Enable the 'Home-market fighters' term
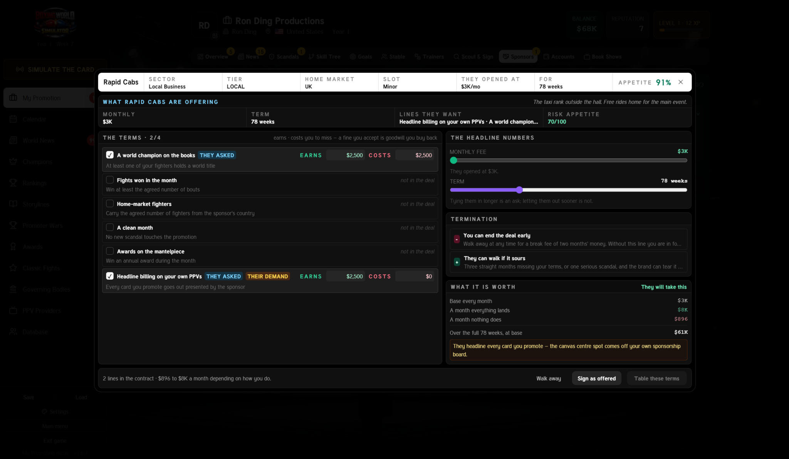 point(110,204)
